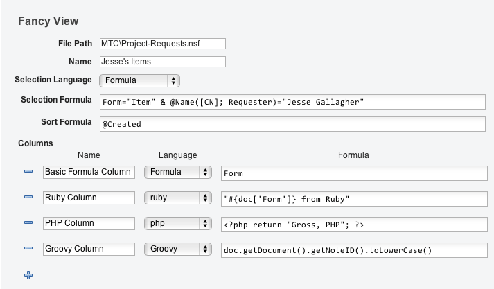Add a new column with plus icon
This screenshot has height=289, width=494.
pos(28,275)
